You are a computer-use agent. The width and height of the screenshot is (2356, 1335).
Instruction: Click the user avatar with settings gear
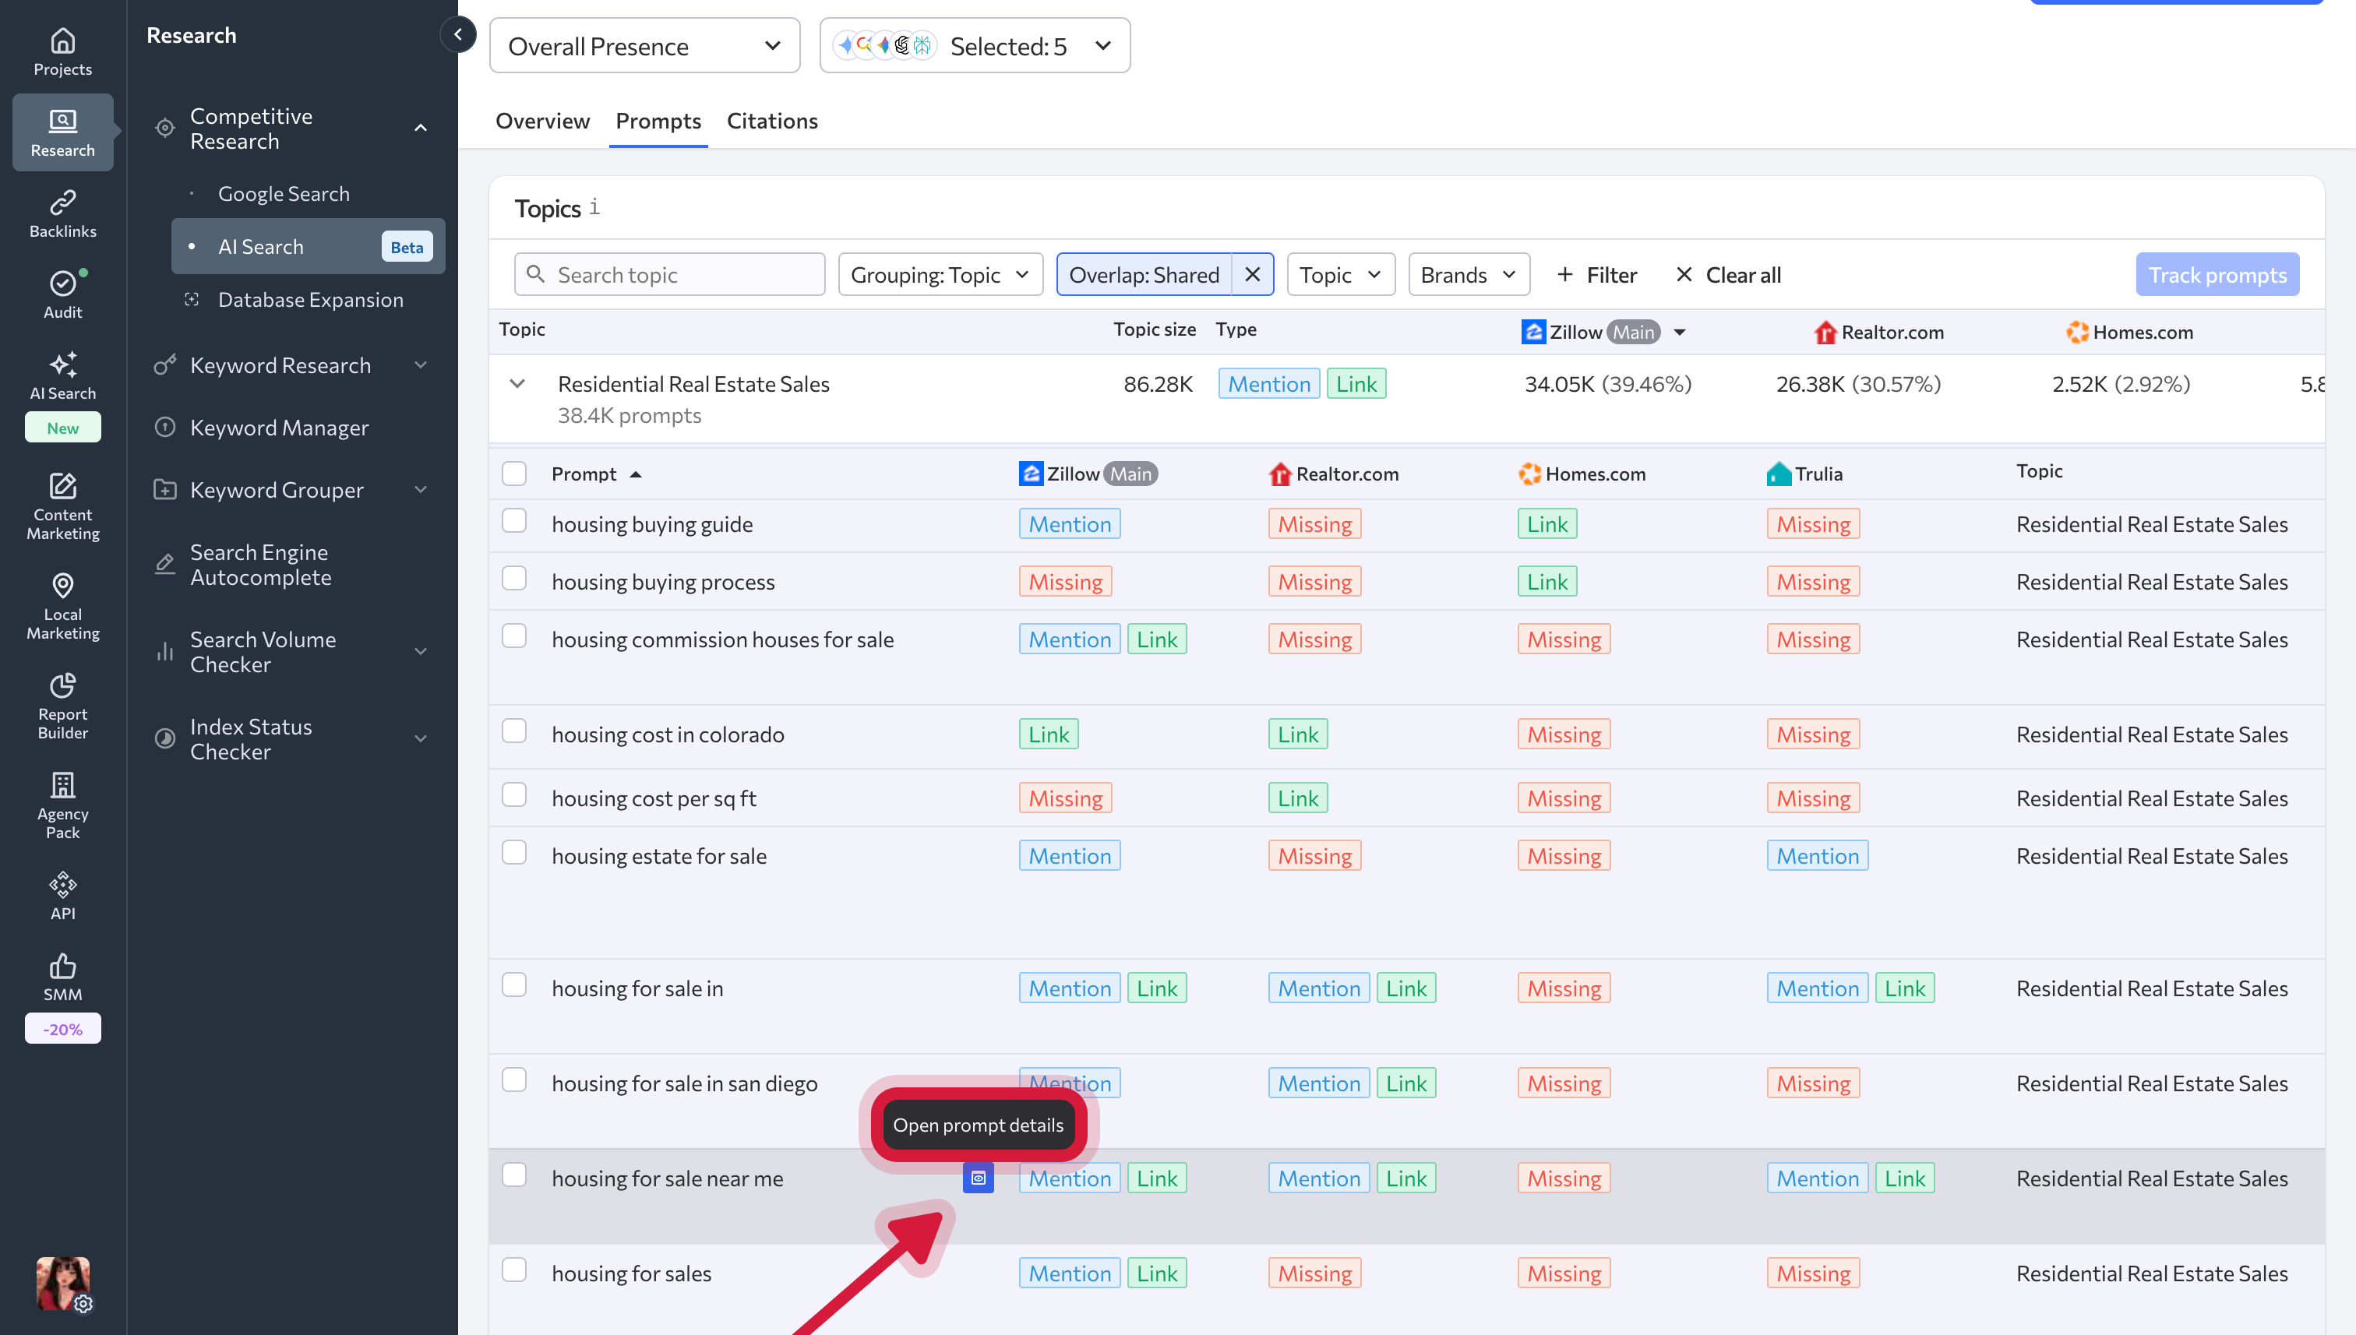pos(62,1284)
